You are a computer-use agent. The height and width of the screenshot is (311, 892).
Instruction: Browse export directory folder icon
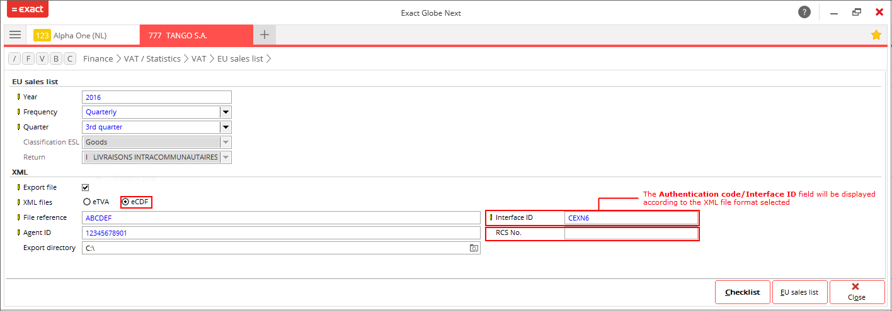(474, 248)
